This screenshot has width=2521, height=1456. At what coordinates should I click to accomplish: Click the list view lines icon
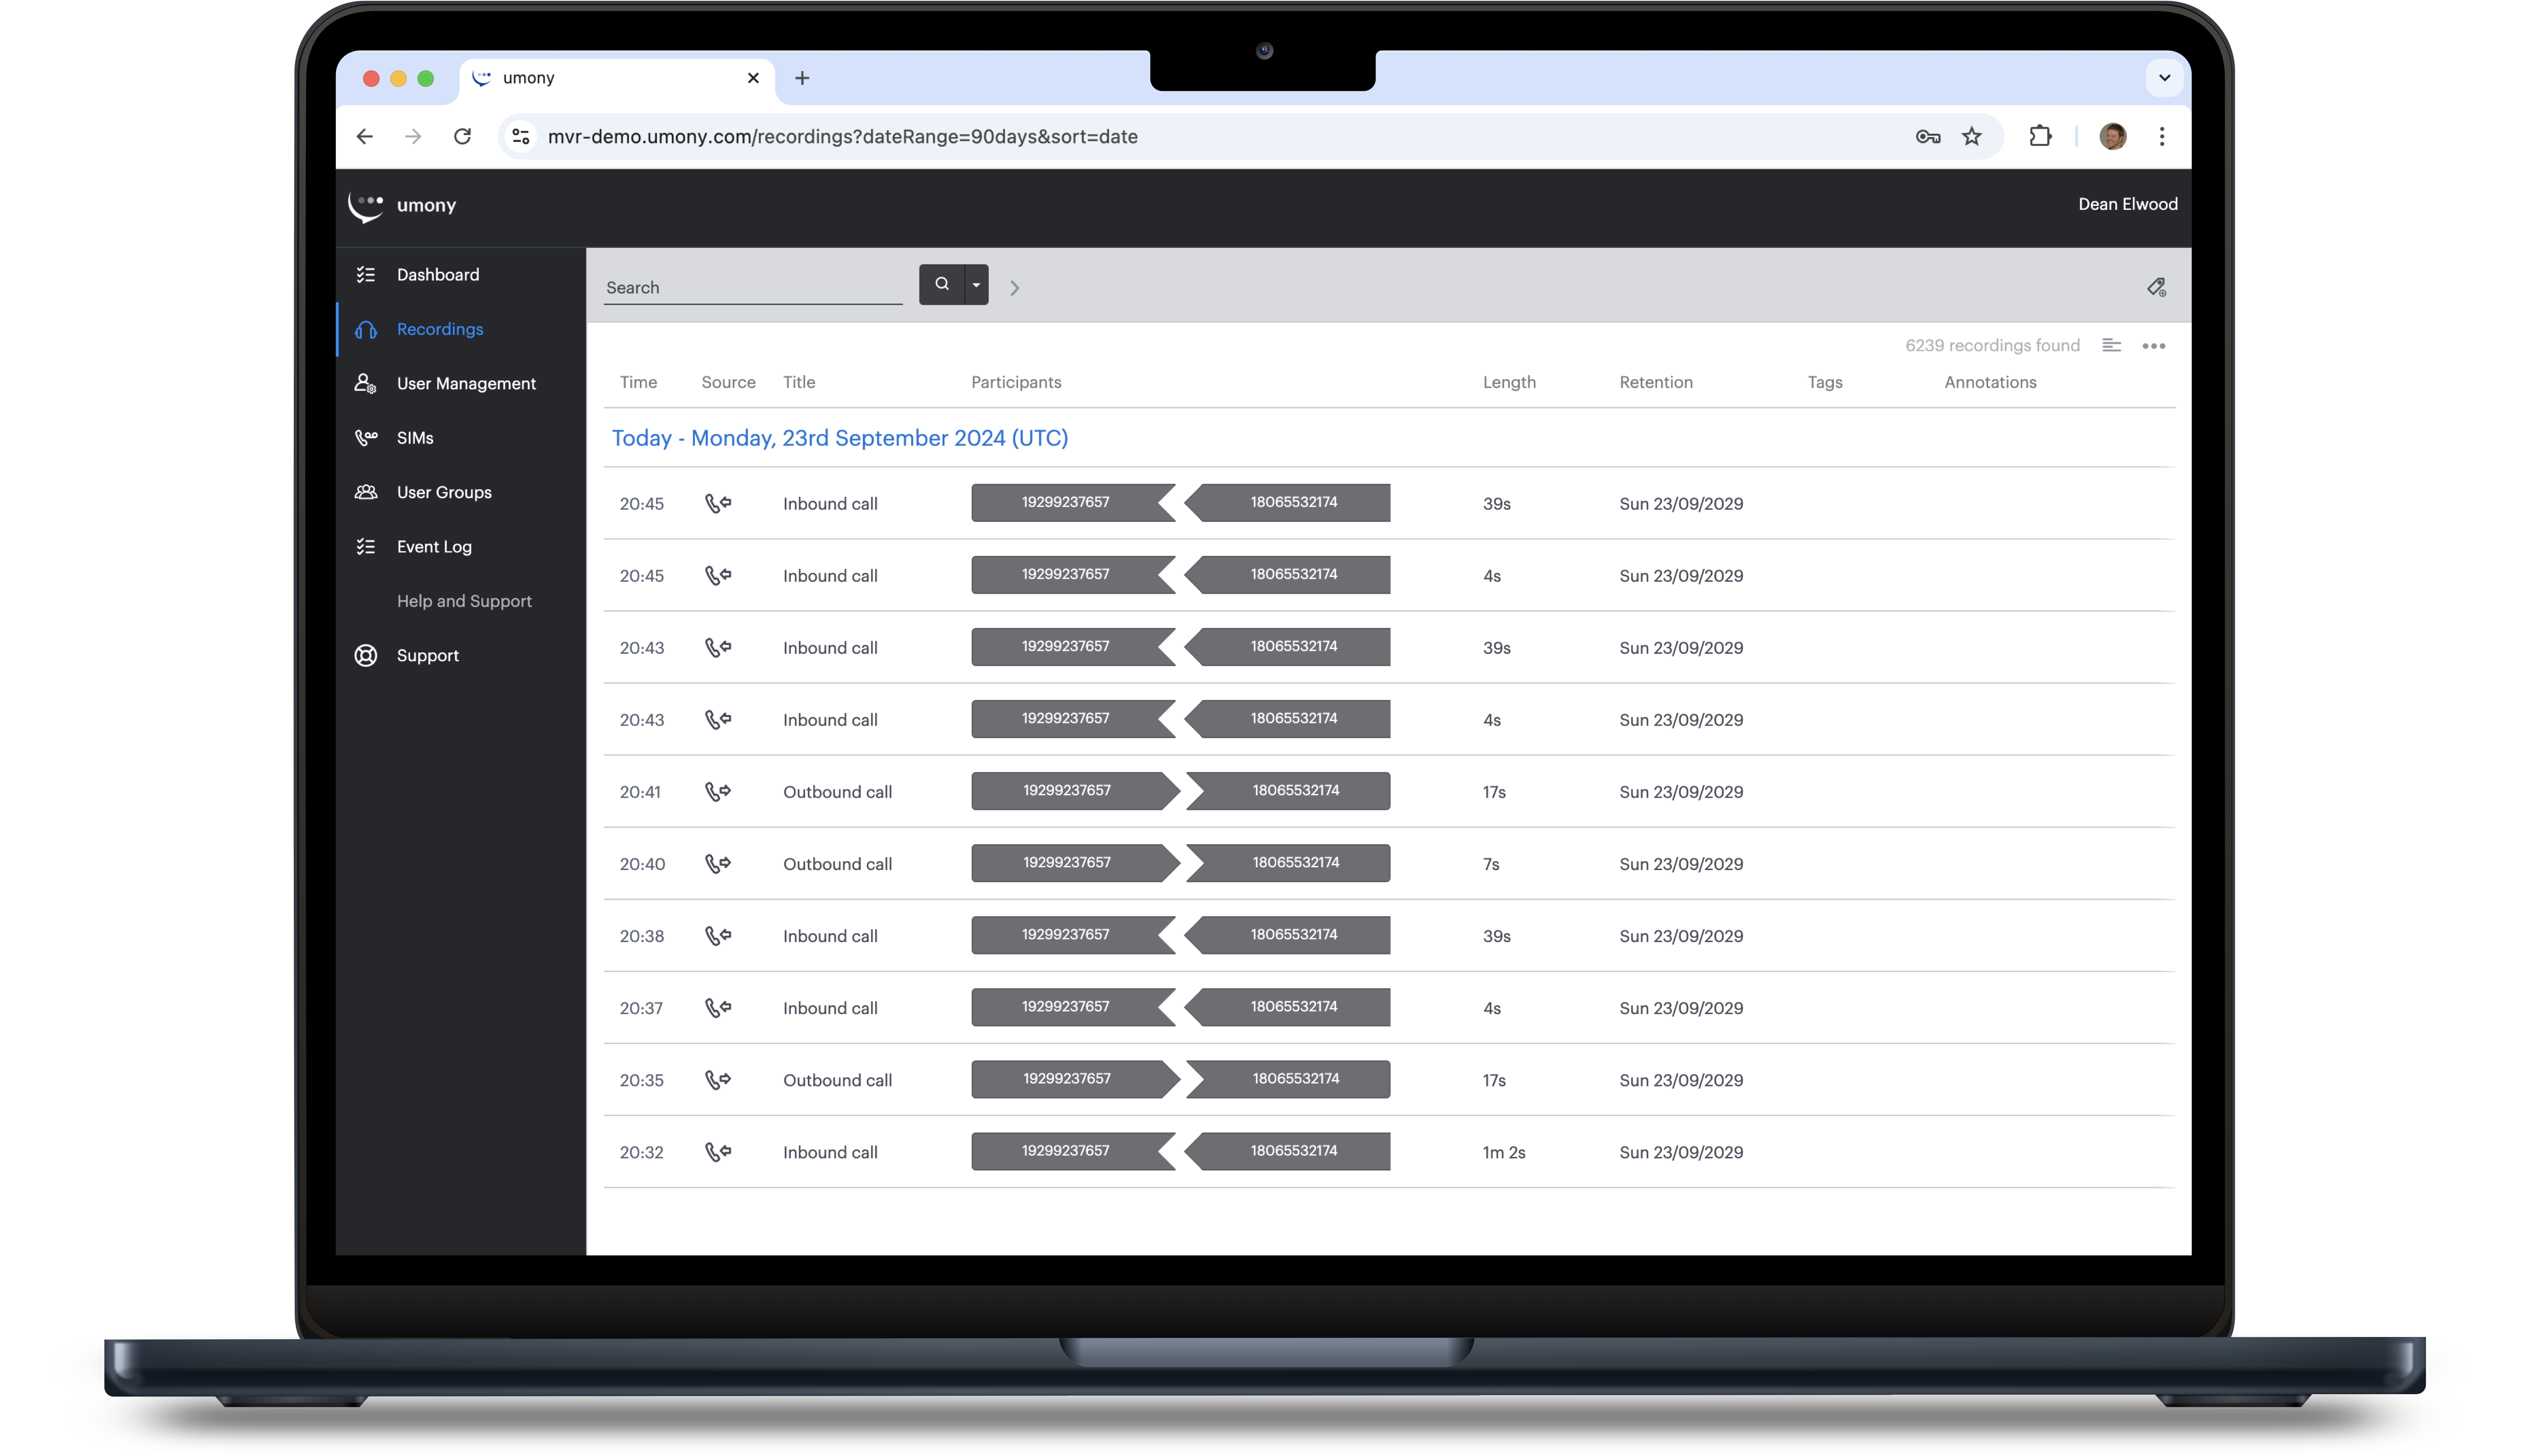pyautogui.click(x=2111, y=345)
